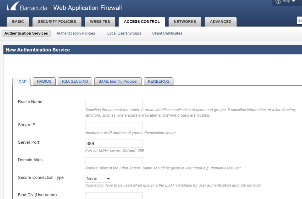Open the RSA SECURID tab
Viewport: 302px width, 199px height.
pos(75,81)
